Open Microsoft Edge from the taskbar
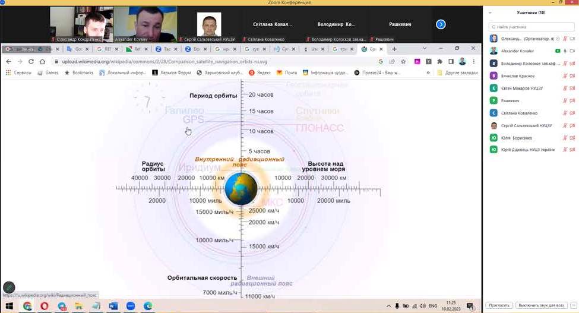The height and width of the screenshot is (313, 579). pyautogui.click(x=148, y=306)
